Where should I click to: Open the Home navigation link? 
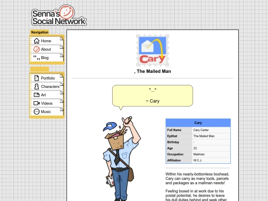coord(47,41)
